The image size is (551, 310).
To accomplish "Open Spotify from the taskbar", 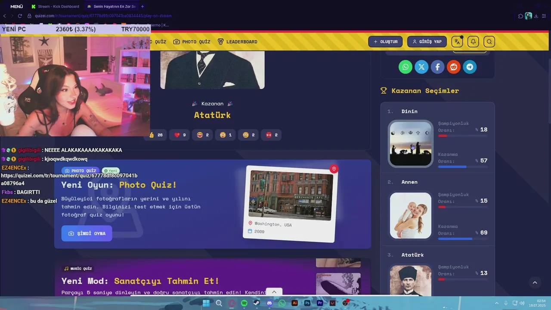I will pyautogui.click(x=244, y=303).
